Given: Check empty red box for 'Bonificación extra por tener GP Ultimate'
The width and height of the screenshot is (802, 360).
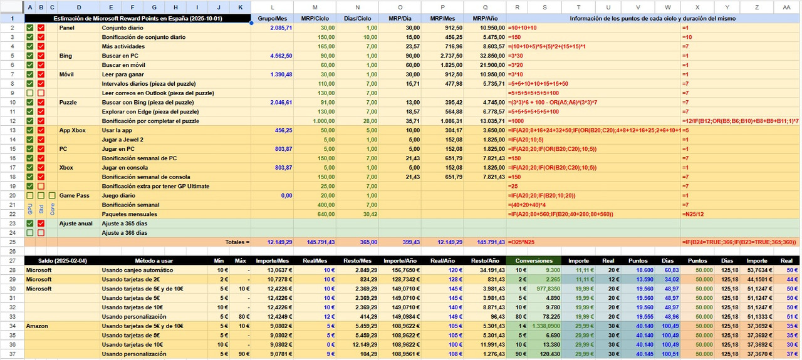Looking at the screenshot, I should pyautogui.click(x=41, y=186).
